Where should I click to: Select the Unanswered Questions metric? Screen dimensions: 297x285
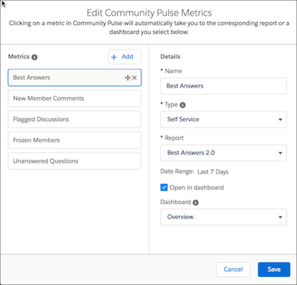tap(75, 161)
